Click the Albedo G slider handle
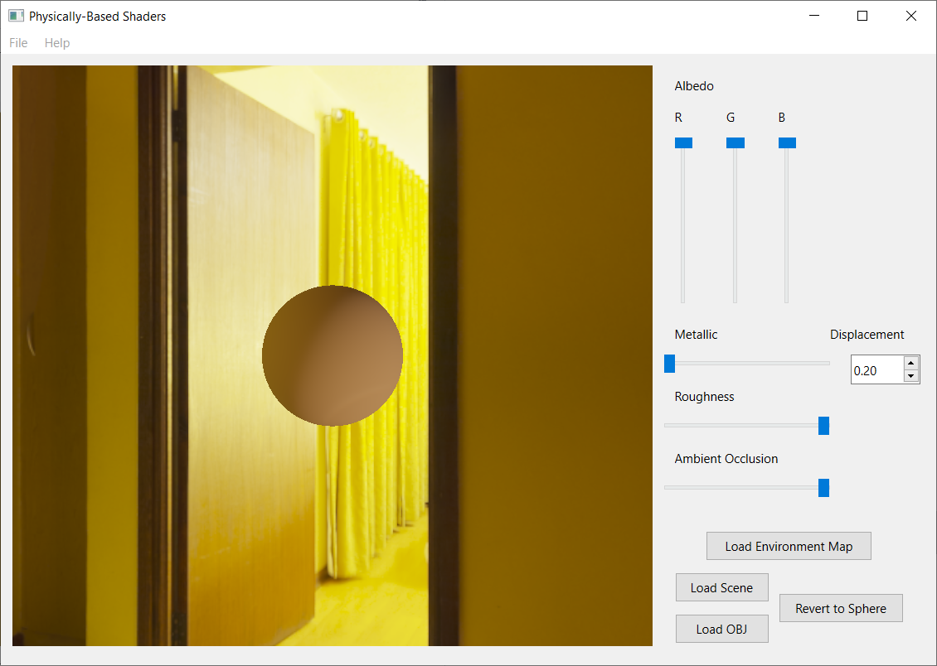The image size is (937, 666). [x=735, y=142]
